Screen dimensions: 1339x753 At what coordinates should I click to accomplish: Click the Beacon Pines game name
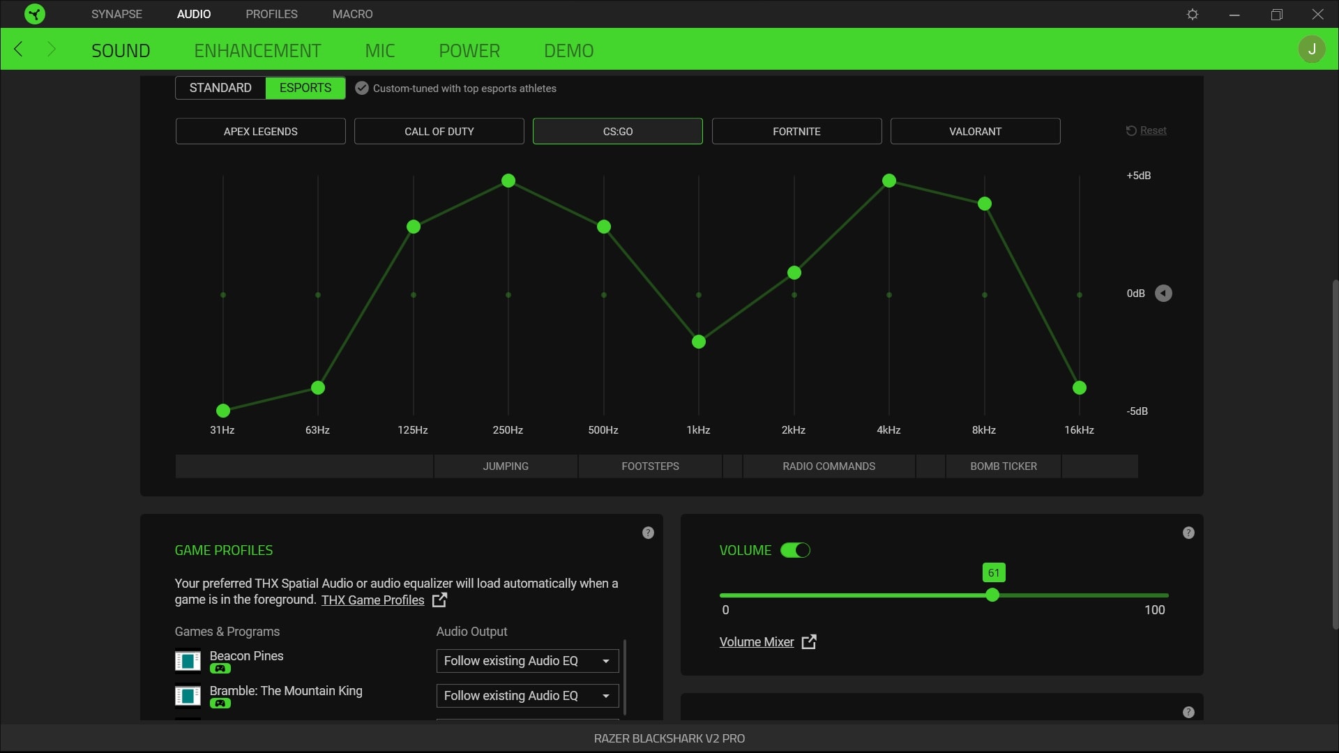pyautogui.click(x=246, y=656)
